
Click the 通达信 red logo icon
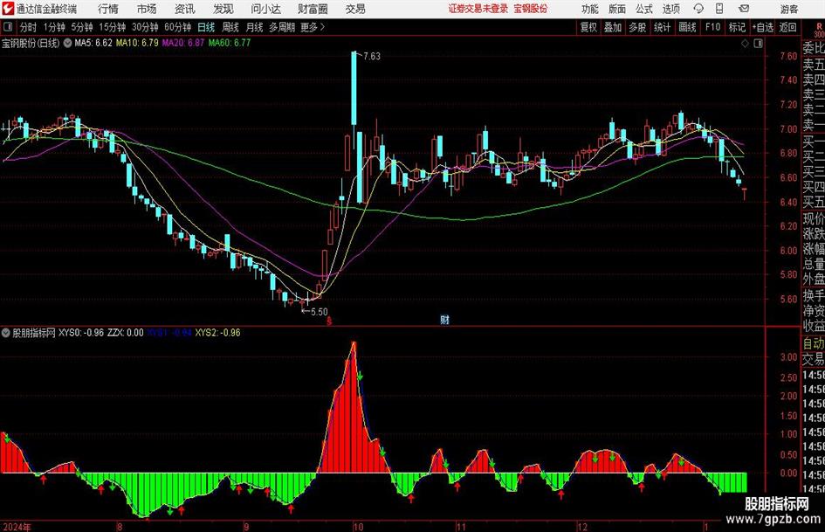pyautogui.click(x=7, y=9)
